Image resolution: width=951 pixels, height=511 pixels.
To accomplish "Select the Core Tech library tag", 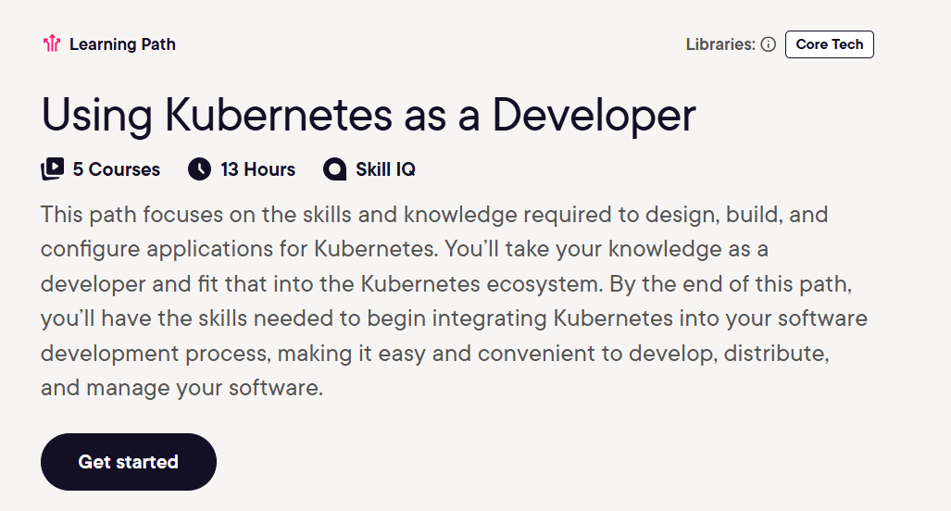I will coord(829,44).
